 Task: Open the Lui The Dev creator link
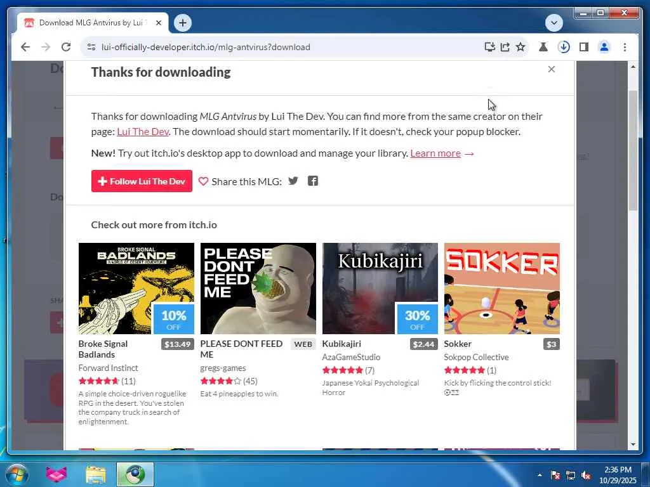(x=143, y=132)
